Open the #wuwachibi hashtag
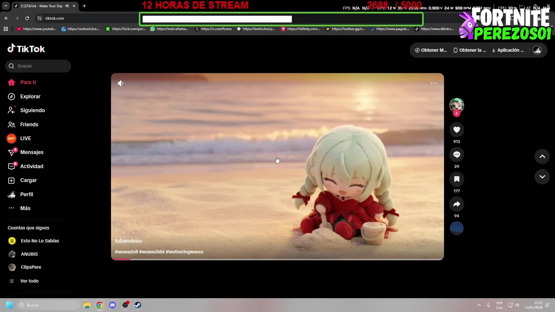555x312 pixels. tap(152, 252)
